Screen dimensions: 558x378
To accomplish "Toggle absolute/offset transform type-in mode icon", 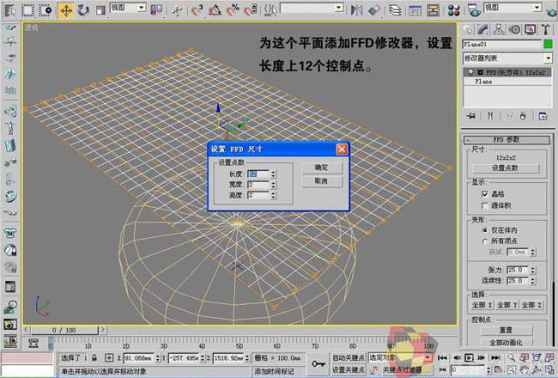I will pos(109,357).
